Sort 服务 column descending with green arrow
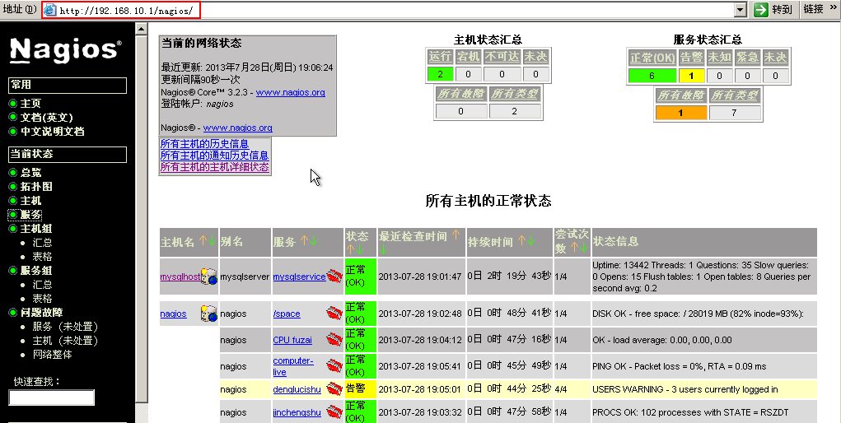Screen dimensions: 841x423 [x=313, y=241]
